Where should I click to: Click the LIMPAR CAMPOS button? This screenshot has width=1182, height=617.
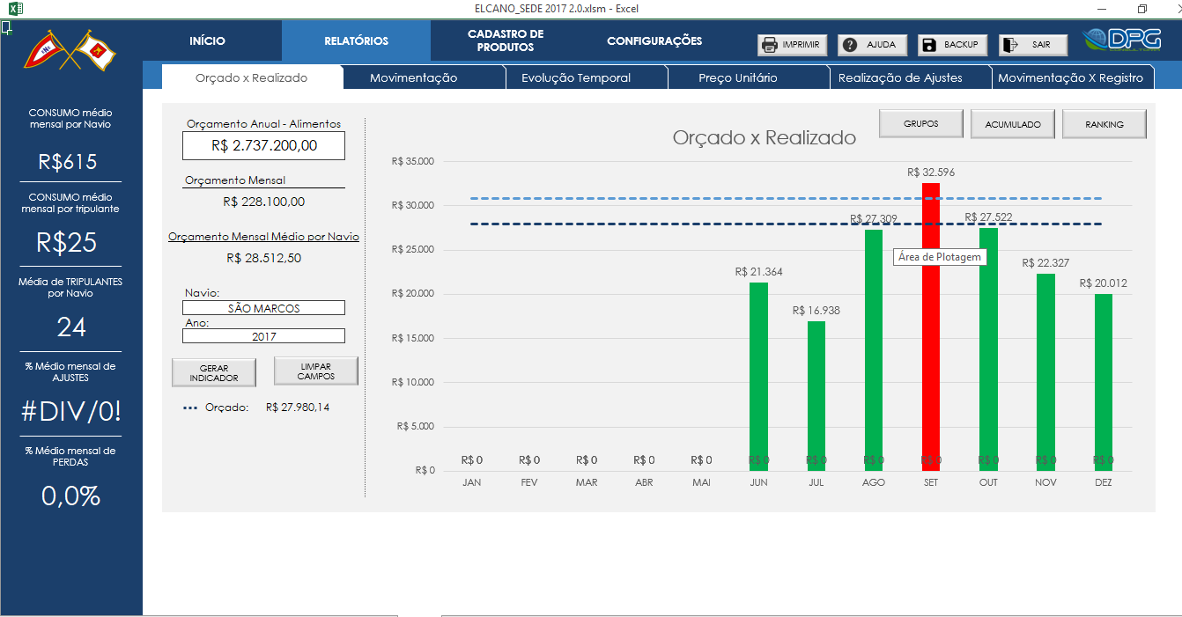tap(315, 371)
